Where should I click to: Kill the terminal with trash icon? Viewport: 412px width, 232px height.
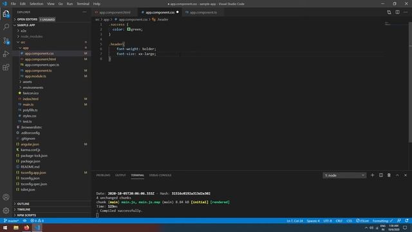[x=389, y=175]
